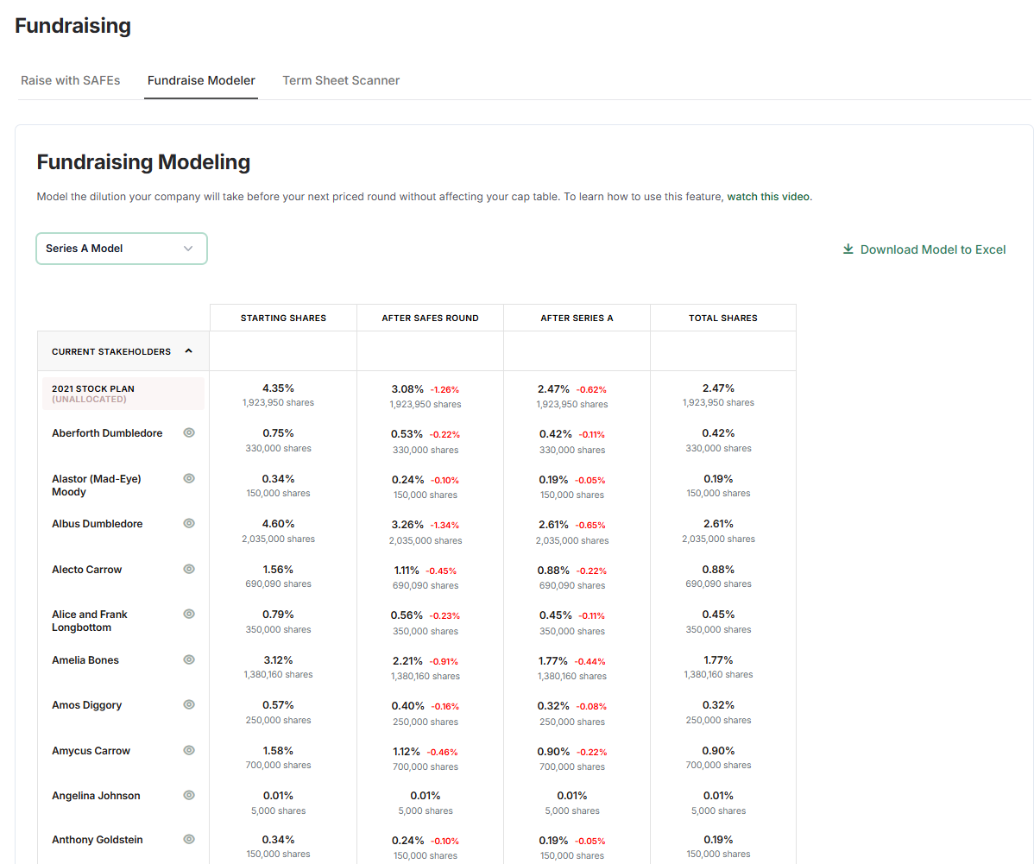The height and width of the screenshot is (864, 1034).
Task: Click the -1.34% dilution figure
Action: (445, 525)
